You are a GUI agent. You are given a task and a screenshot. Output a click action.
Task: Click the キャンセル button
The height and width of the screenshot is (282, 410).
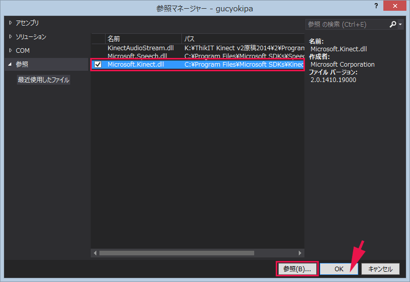coord(380,269)
